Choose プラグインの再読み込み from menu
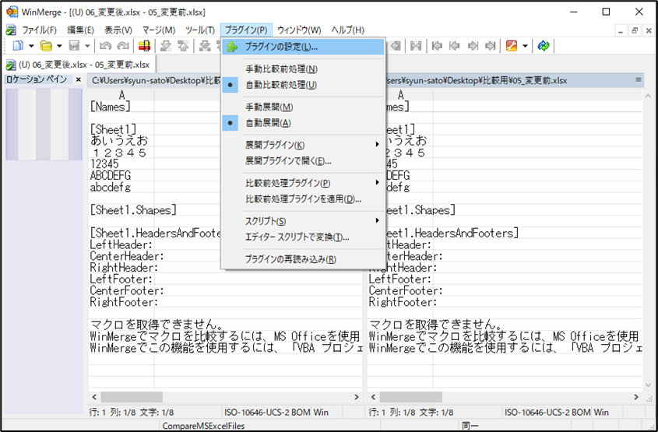The height and width of the screenshot is (432, 658). pyautogui.click(x=290, y=259)
